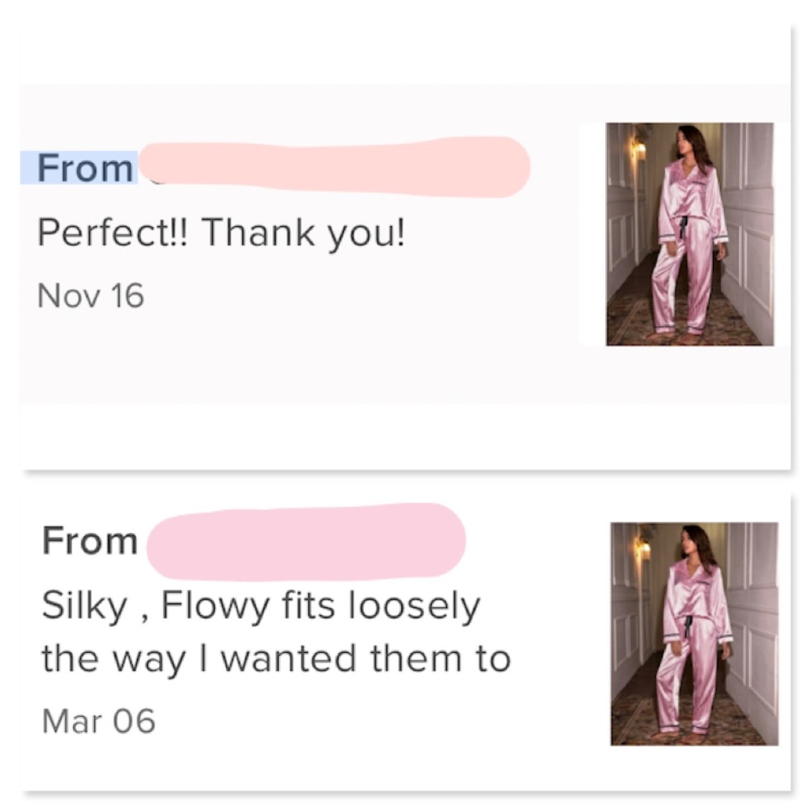Click the "Nov 16" review date
This screenshot has width=811, height=811.
tap(91, 295)
